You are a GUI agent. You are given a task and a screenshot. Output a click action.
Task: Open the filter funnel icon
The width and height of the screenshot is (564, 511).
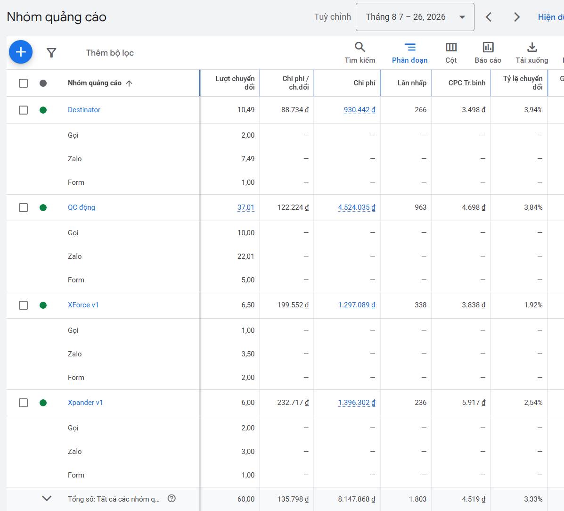51,53
